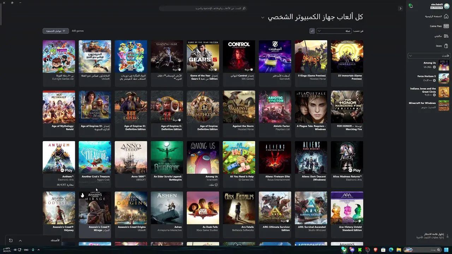Open the Anno 1800 tile
This screenshot has width=452, height=254.
click(x=131, y=164)
